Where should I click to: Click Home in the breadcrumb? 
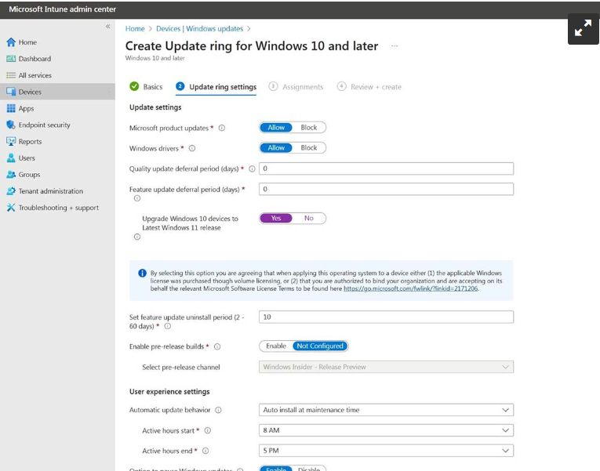coord(135,29)
